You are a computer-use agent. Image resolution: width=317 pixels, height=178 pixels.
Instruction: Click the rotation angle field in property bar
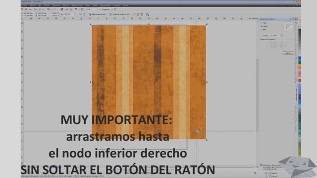coord(70,14)
